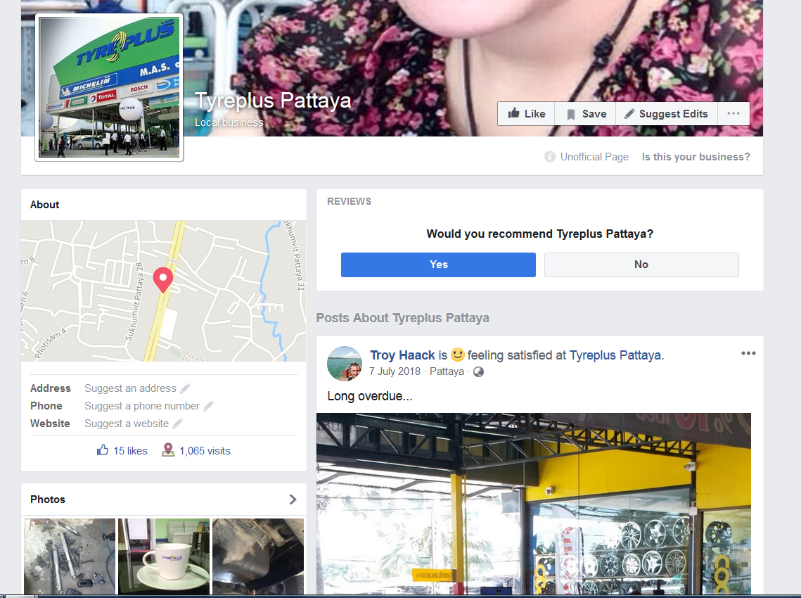Open the 15 likes list

tap(130, 451)
